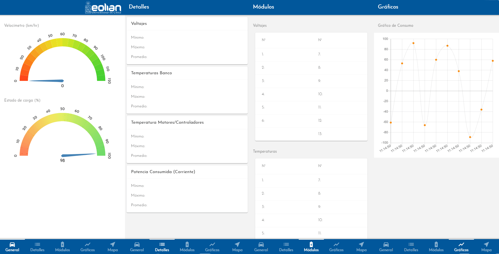Click car icon in the General-active nav bar
This screenshot has width=499, height=254.
tap(12, 244)
